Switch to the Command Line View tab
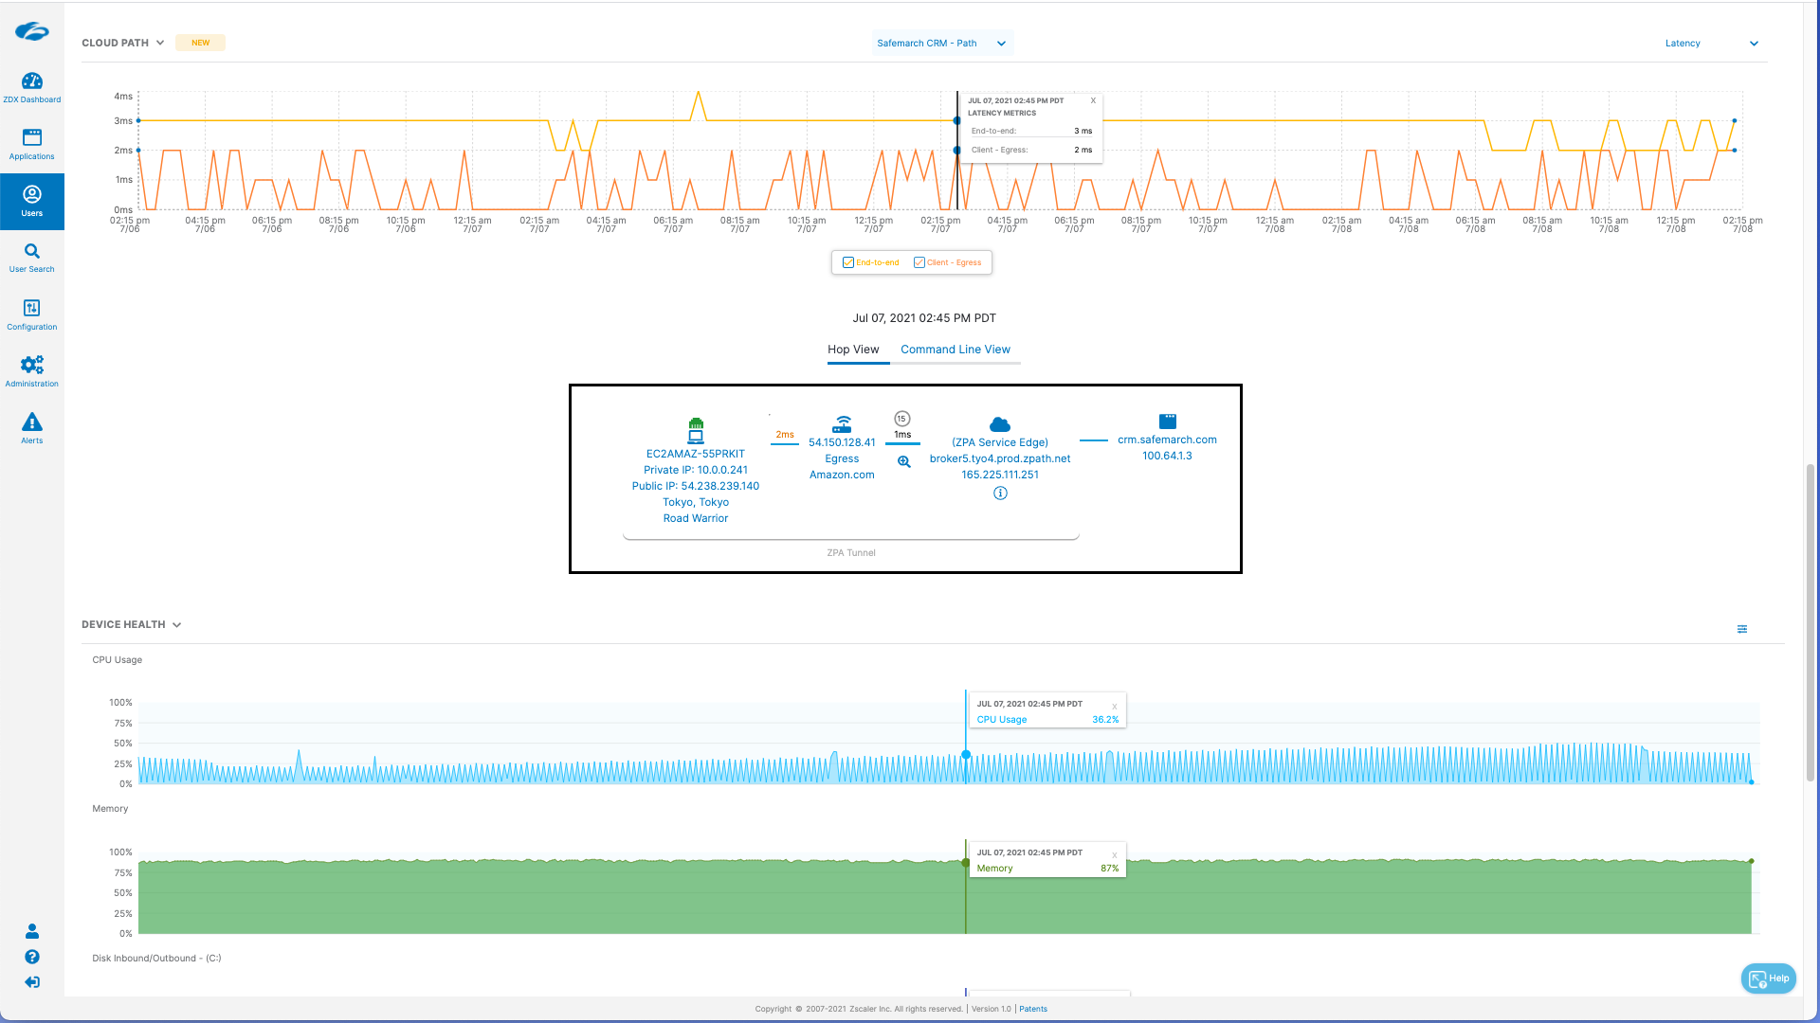This screenshot has width=1820, height=1023. [x=955, y=350]
